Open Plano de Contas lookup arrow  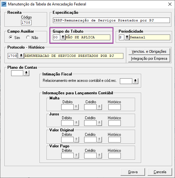pyautogui.click(x=26, y=73)
